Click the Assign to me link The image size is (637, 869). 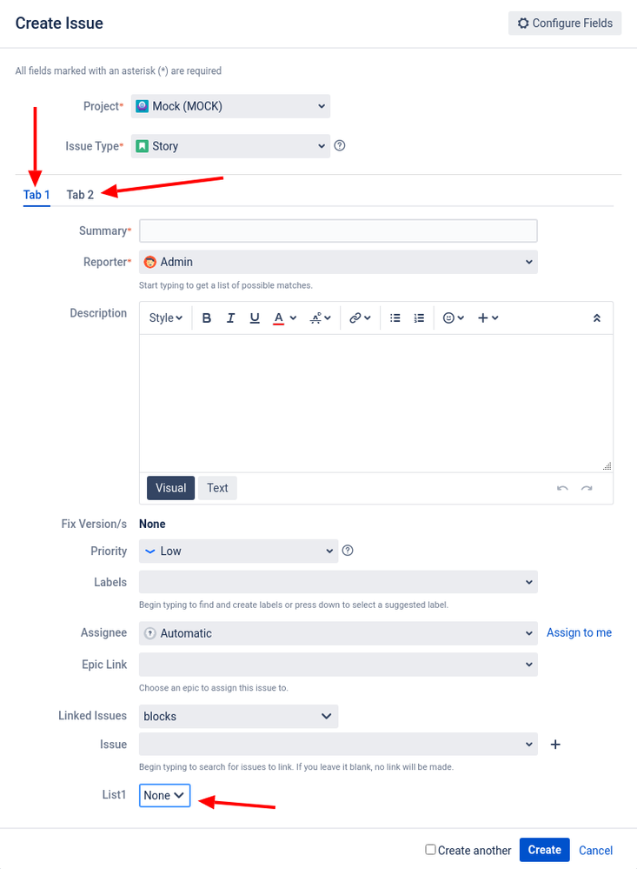(579, 633)
